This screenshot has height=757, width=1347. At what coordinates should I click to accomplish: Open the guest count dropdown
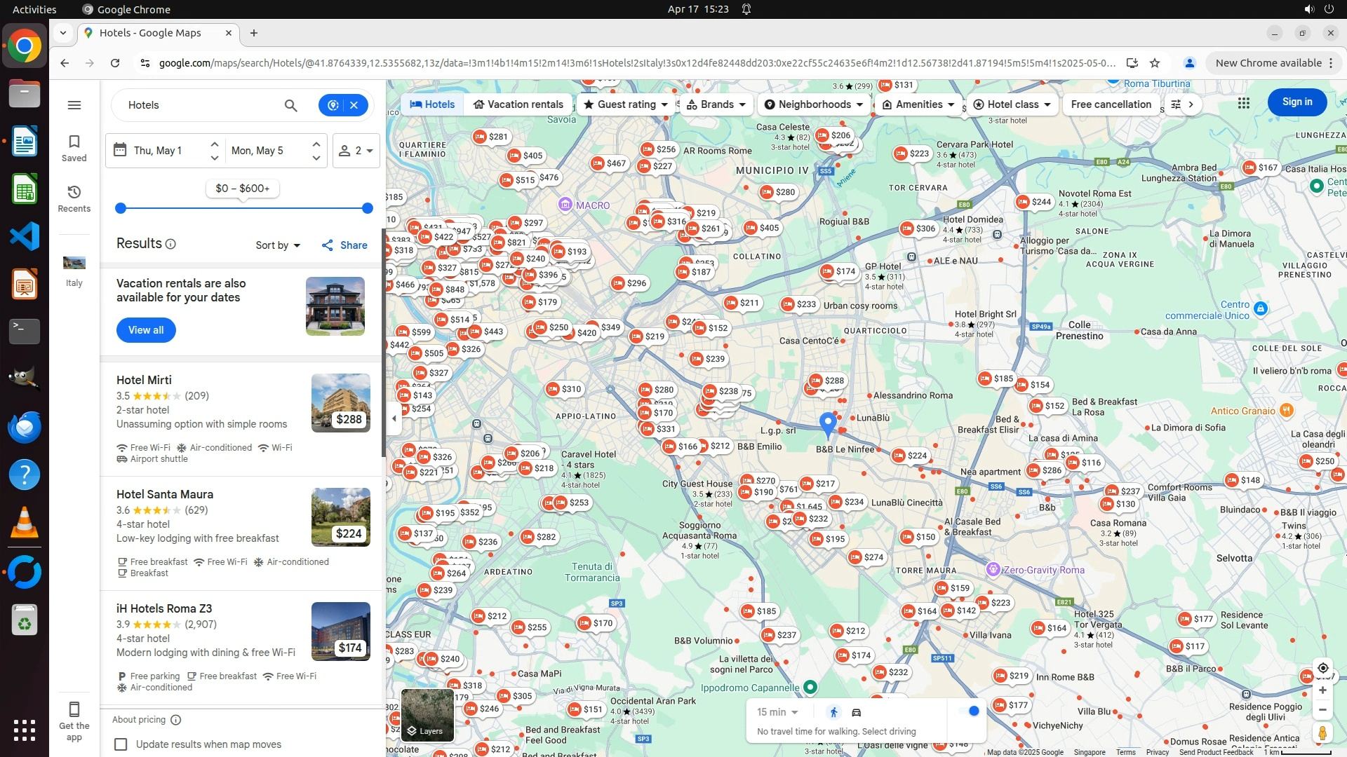tap(356, 151)
